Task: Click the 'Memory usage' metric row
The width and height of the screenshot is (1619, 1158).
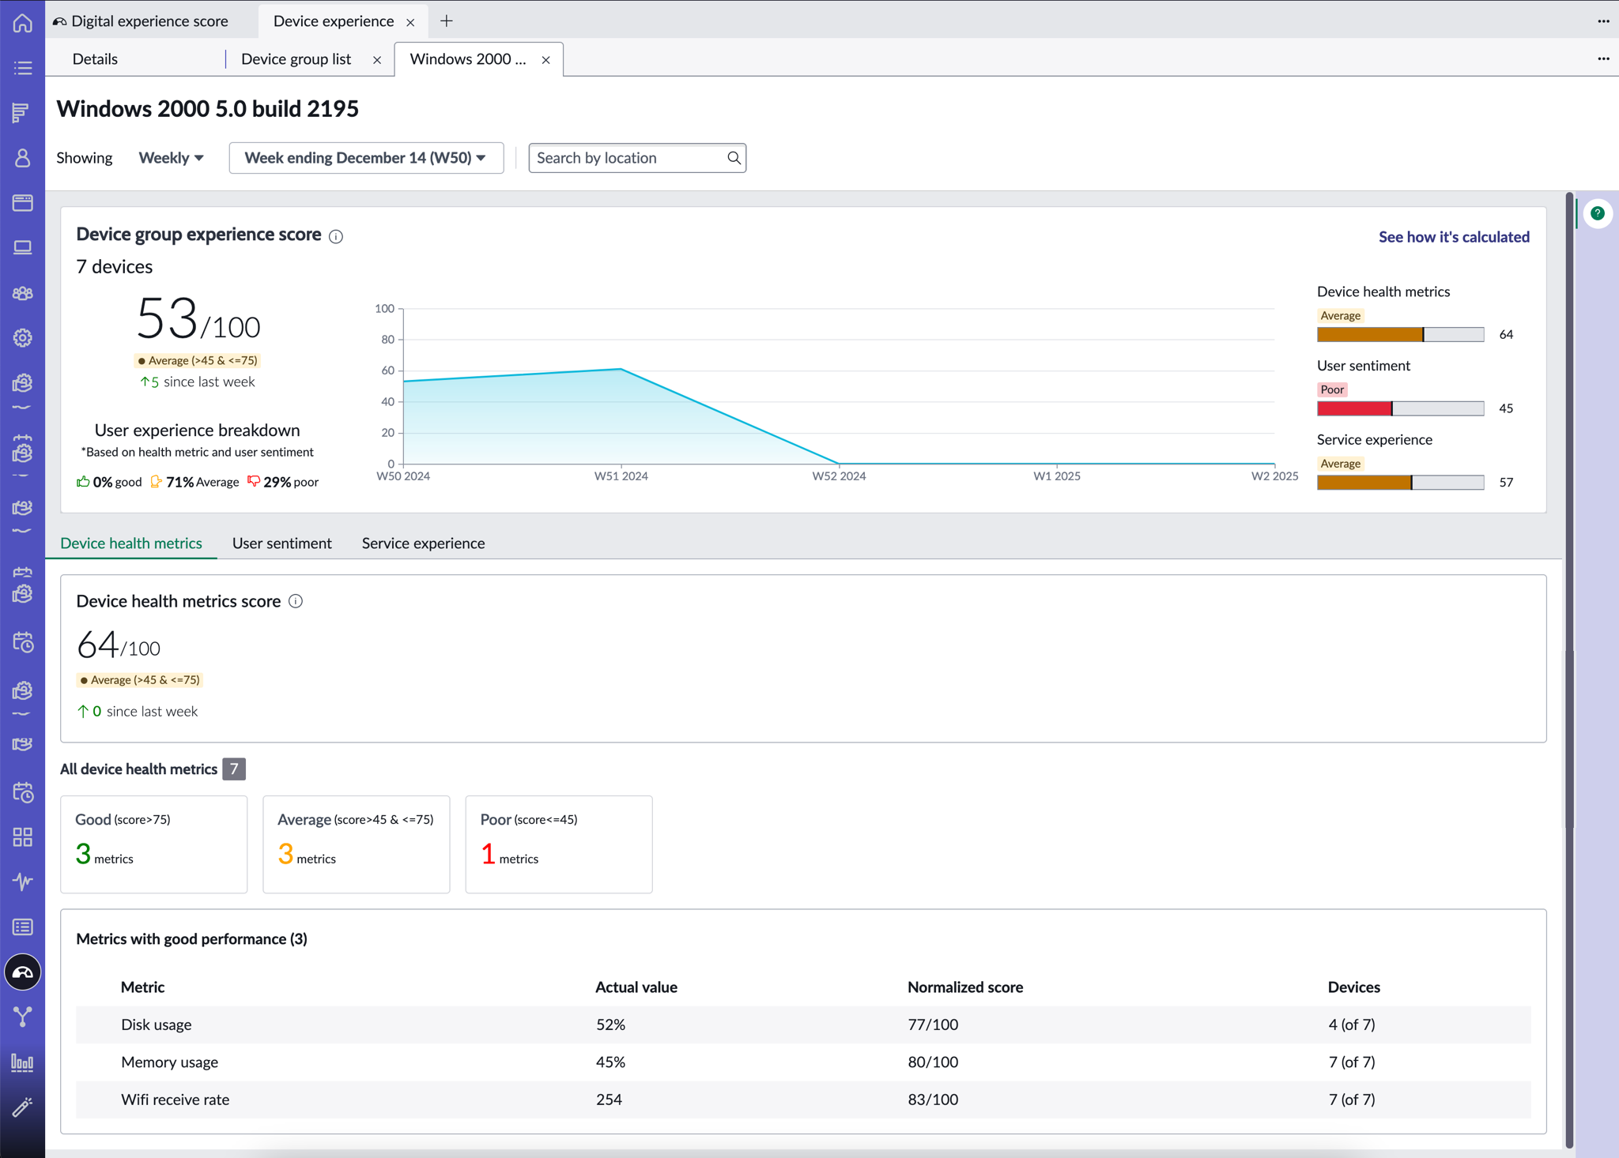Action: [803, 1062]
